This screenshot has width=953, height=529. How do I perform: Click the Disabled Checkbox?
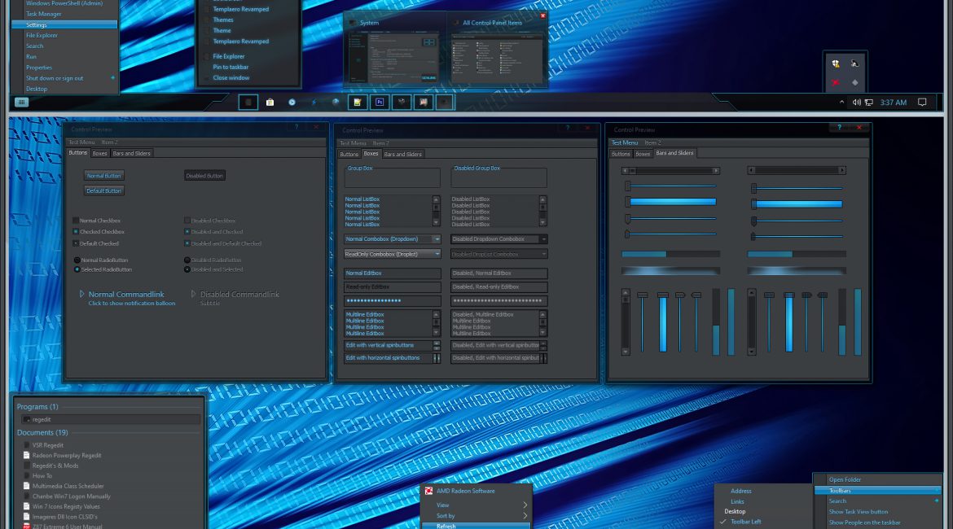click(x=187, y=221)
